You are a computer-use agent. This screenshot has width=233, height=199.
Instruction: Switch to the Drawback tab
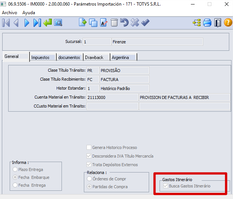(x=97, y=57)
